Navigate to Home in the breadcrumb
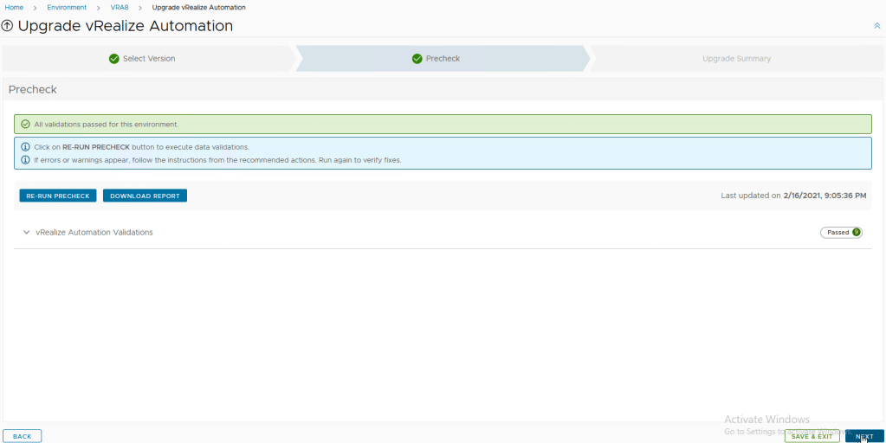 (x=14, y=7)
